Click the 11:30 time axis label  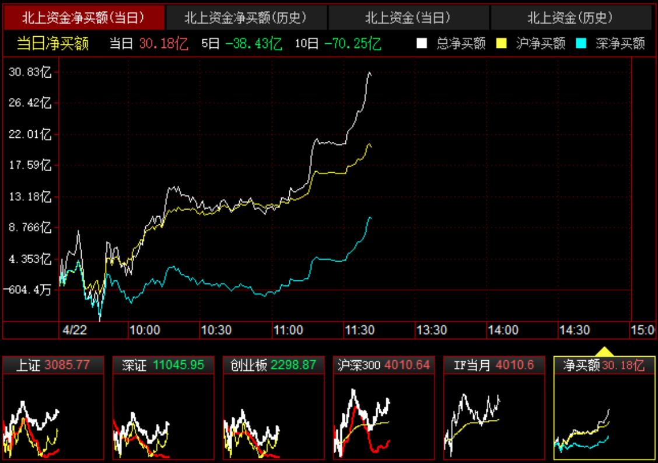click(x=360, y=330)
